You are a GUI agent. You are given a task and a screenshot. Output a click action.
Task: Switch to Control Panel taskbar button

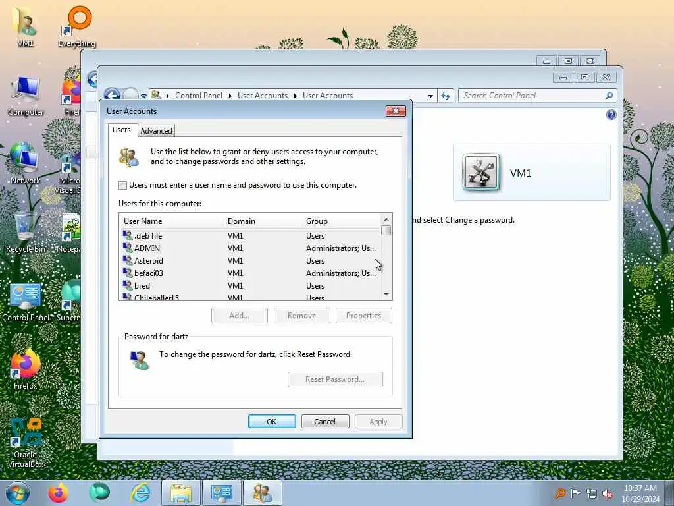pyautogui.click(x=221, y=493)
